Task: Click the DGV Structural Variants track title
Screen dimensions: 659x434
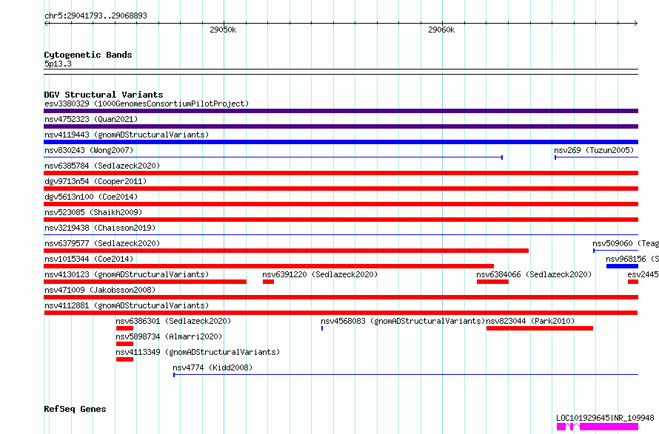Action: [104, 95]
